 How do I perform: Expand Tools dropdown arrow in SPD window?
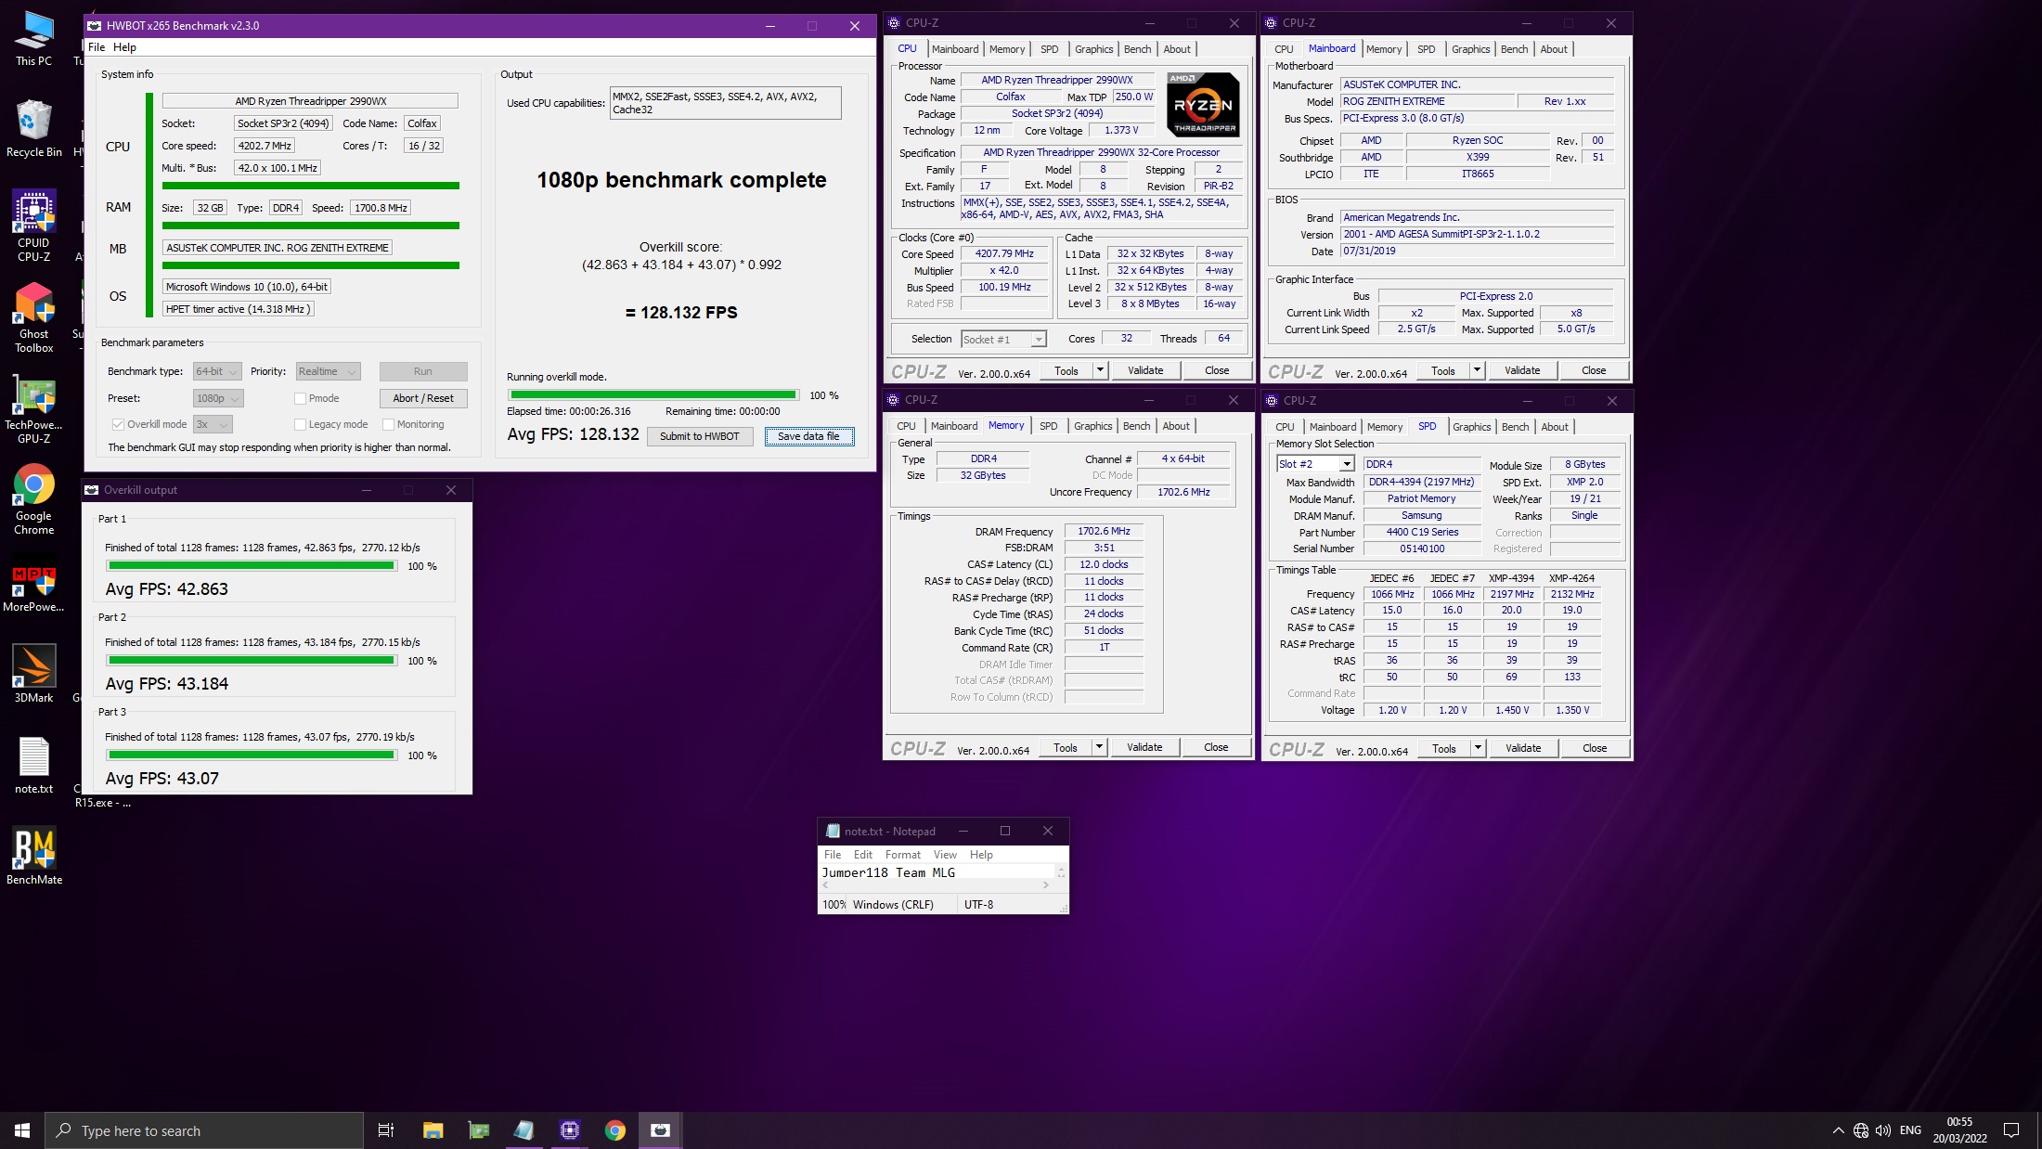click(1478, 748)
